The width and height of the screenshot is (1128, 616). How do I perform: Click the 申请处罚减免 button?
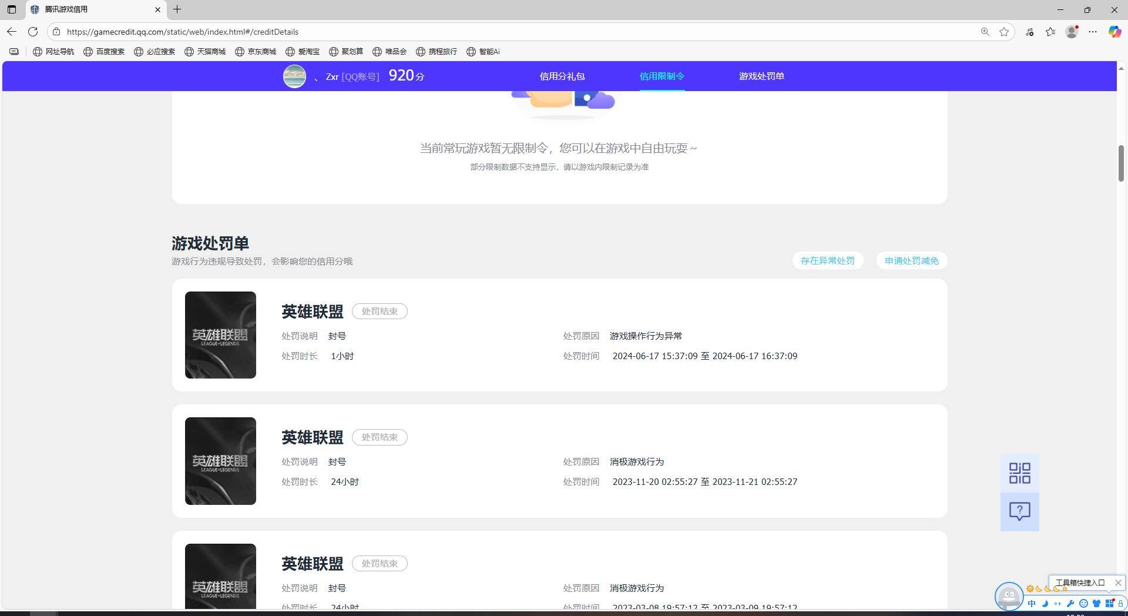tap(911, 260)
